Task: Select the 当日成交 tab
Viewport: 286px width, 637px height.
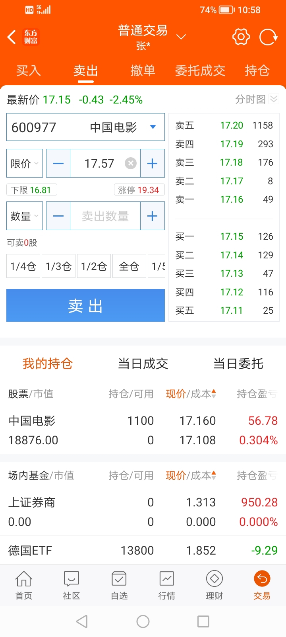Action: pos(143,363)
